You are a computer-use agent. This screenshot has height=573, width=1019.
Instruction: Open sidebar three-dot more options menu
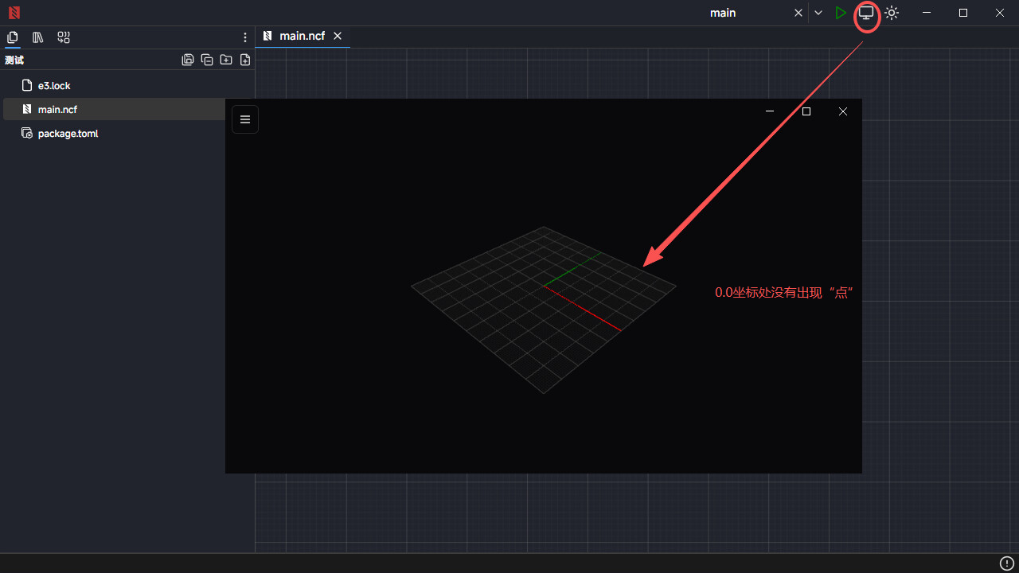click(245, 37)
